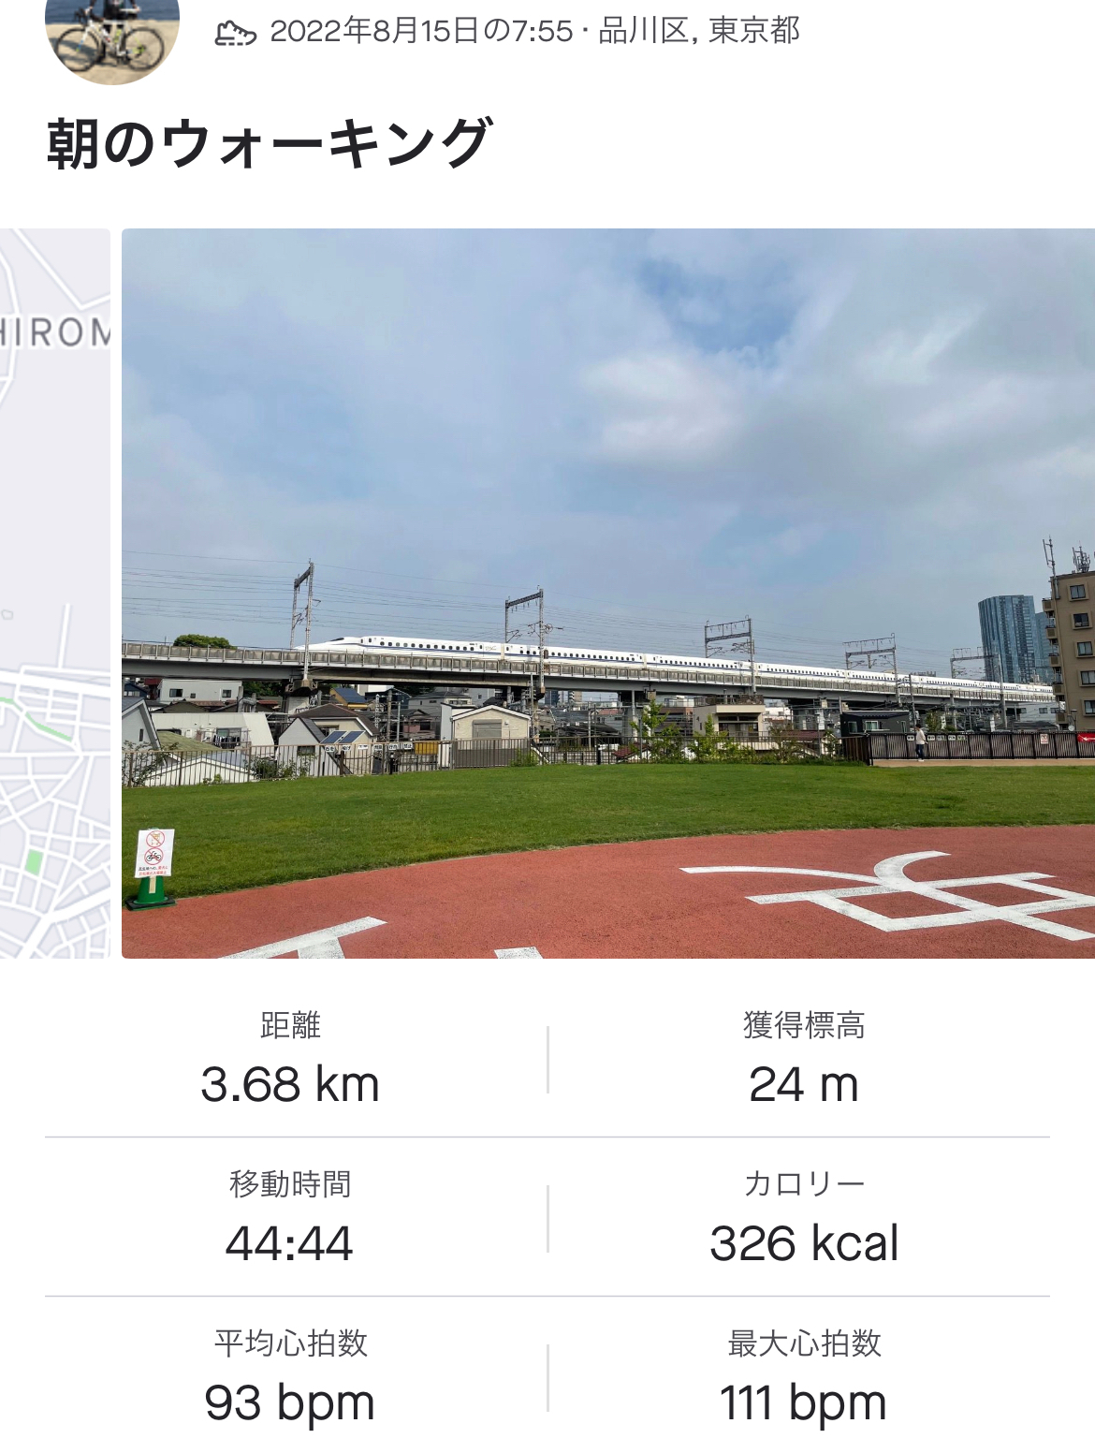1095x1453 pixels.
Task: Select the activity date 2022年8月15日の7:55
Action: [421, 31]
